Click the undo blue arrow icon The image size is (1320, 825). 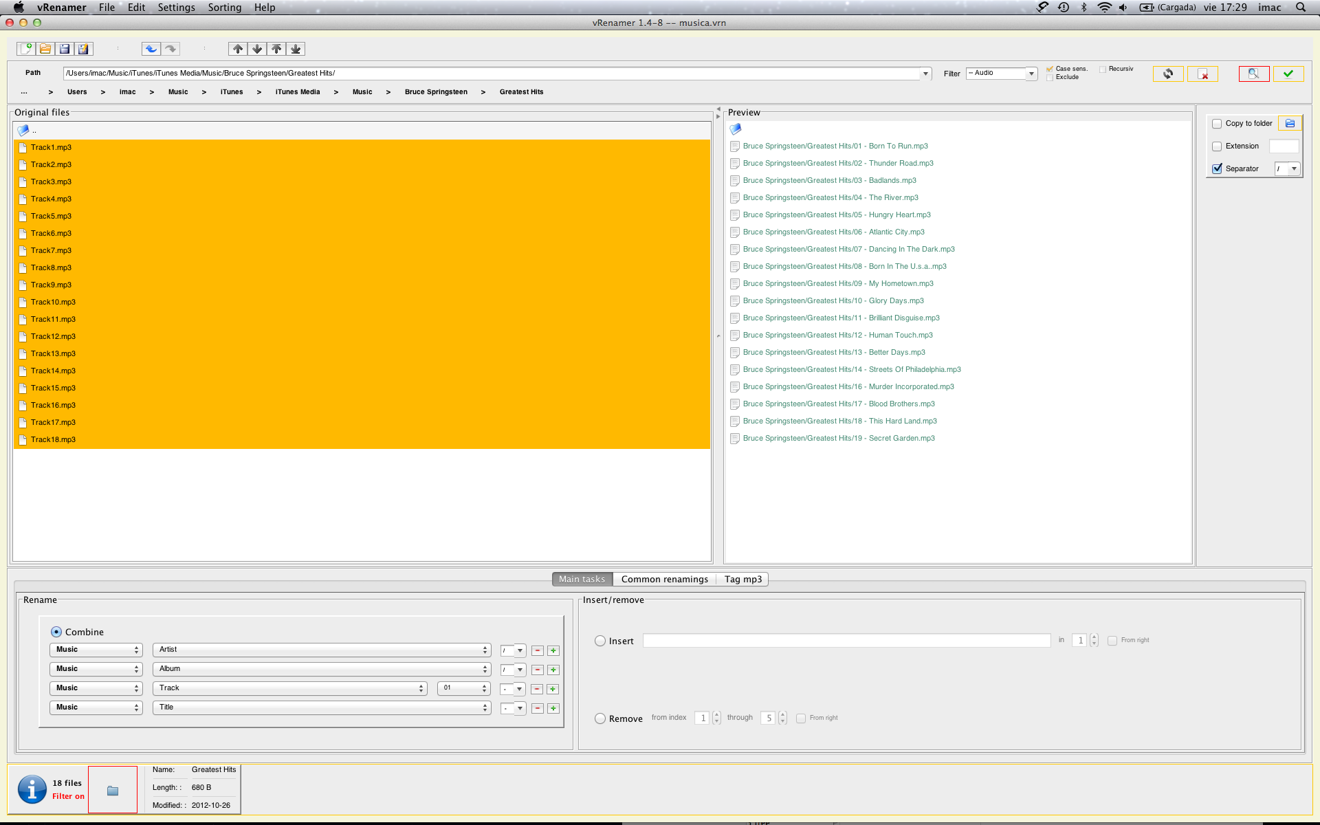tap(151, 49)
